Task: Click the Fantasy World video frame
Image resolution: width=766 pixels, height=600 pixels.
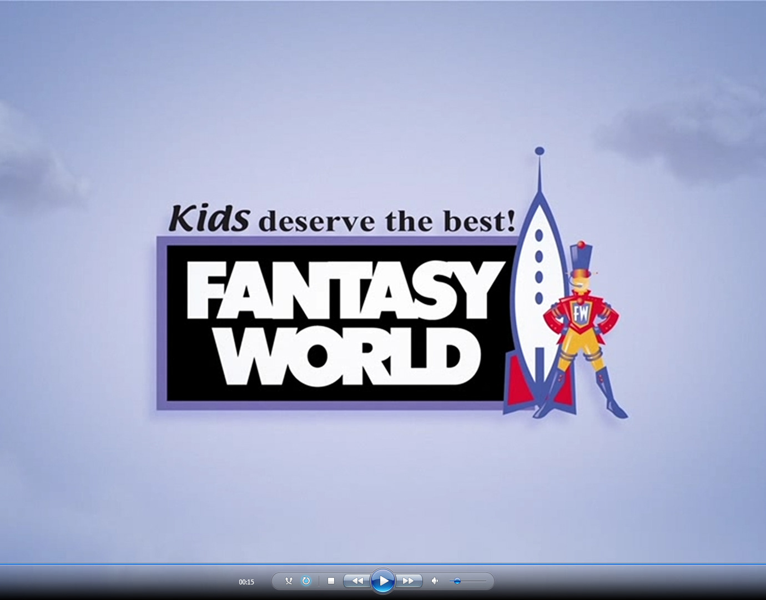Action: (x=383, y=281)
